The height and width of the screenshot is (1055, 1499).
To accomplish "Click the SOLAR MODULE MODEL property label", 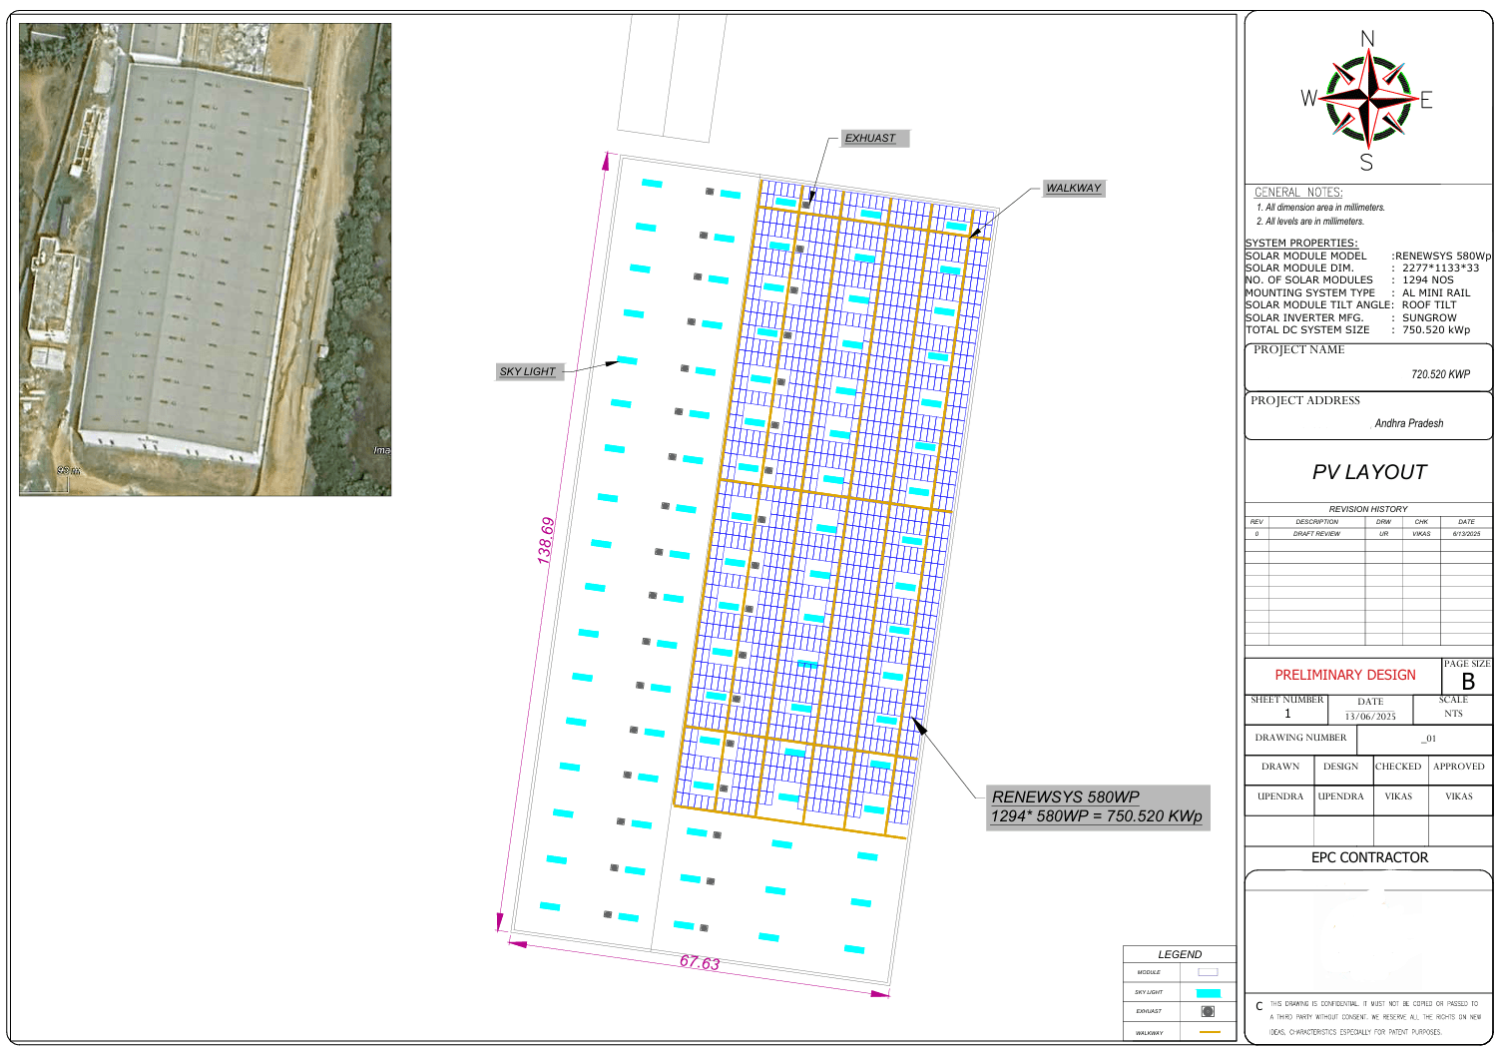I will point(1306,256).
